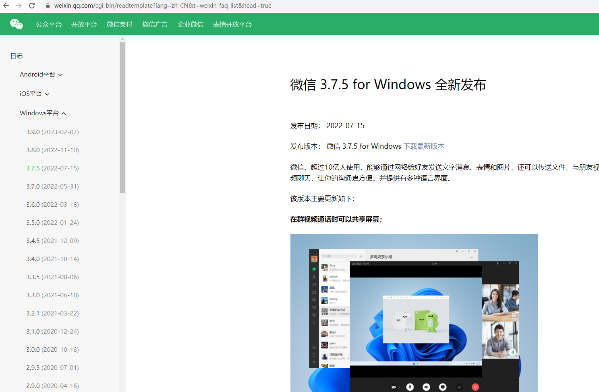Reload the page with refresh icon
The height and width of the screenshot is (392, 599).
point(32,6)
